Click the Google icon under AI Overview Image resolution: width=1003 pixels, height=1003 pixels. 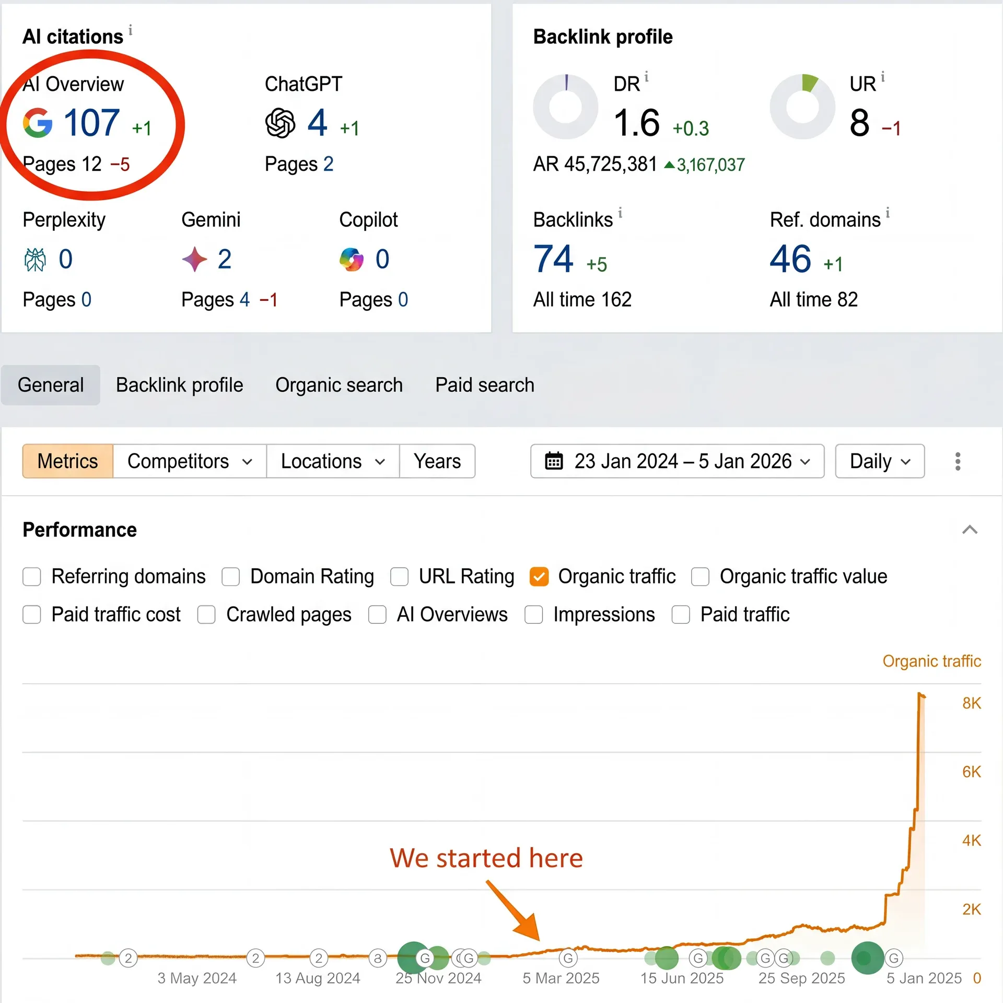pyautogui.click(x=38, y=123)
